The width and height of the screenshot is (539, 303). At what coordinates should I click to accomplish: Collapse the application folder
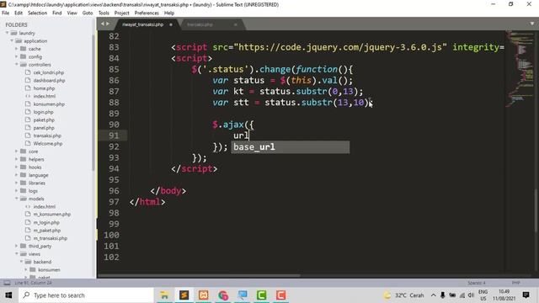coord(12,41)
